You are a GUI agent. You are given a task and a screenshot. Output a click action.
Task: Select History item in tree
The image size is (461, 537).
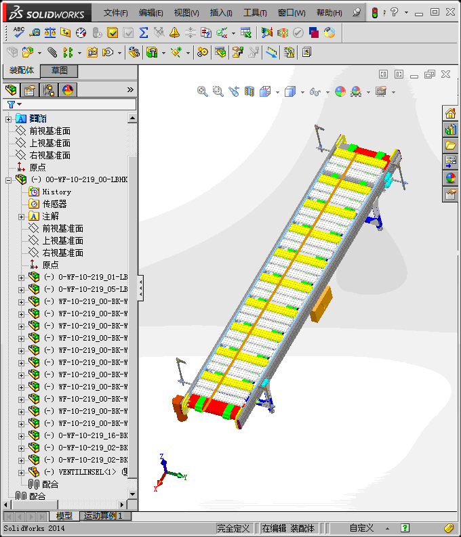56,192
